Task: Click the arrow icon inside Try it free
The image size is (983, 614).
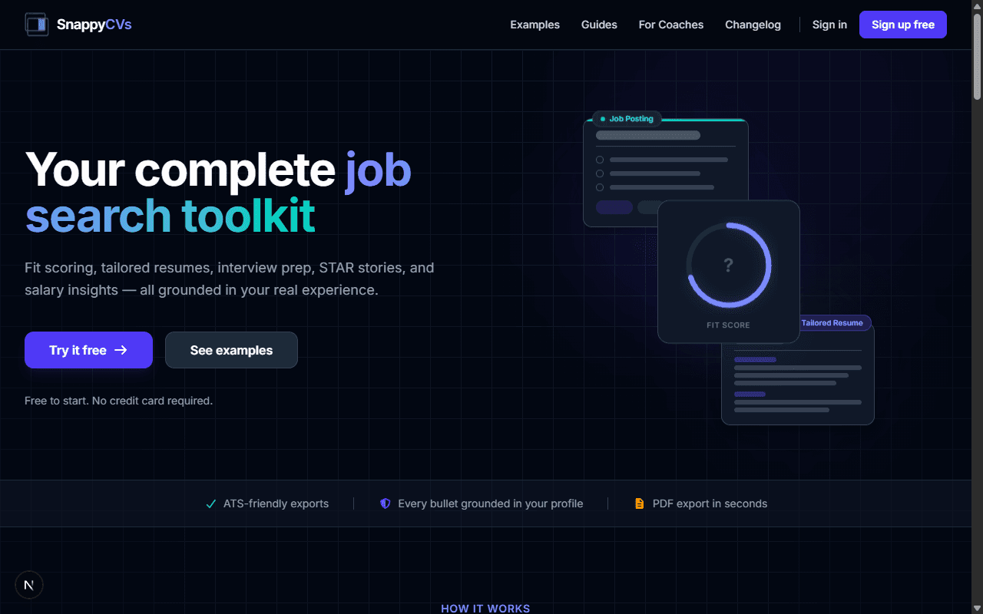Action: point(121,350)
